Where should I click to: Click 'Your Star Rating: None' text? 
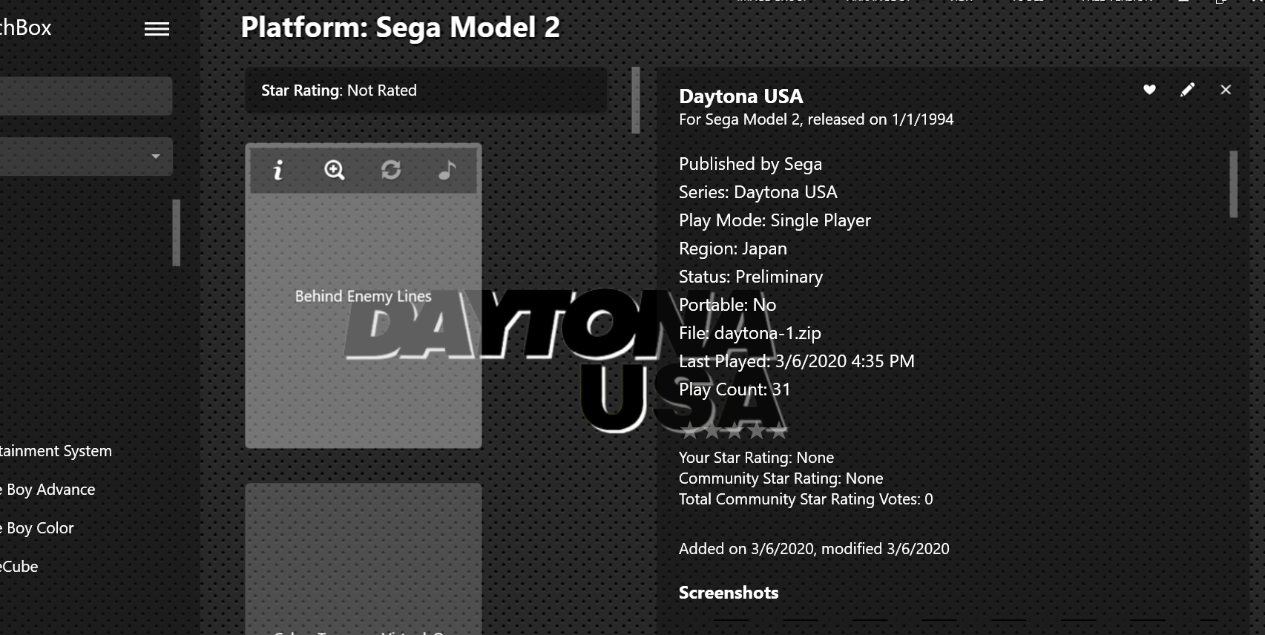pos(756,458)
